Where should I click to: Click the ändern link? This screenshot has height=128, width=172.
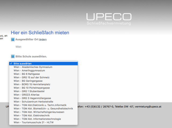pos(43,39)
